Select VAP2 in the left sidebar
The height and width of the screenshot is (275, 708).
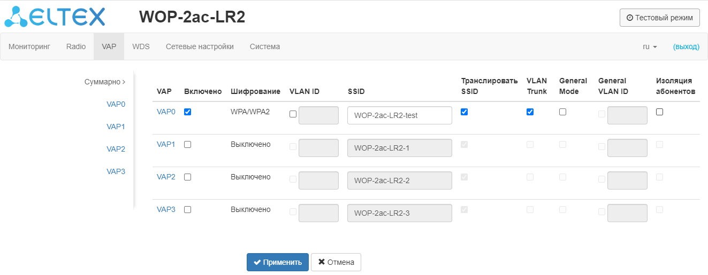click(116, 149)
